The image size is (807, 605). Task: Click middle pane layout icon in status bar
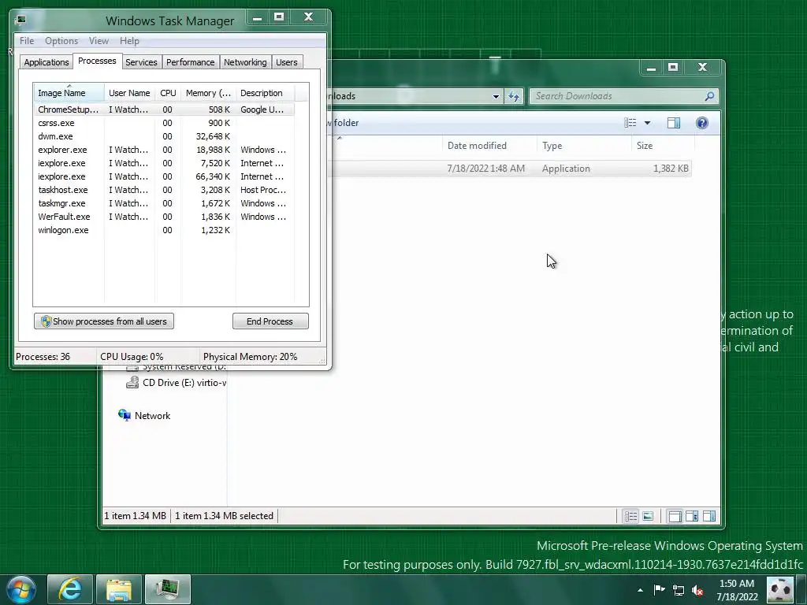coord(692,516)
